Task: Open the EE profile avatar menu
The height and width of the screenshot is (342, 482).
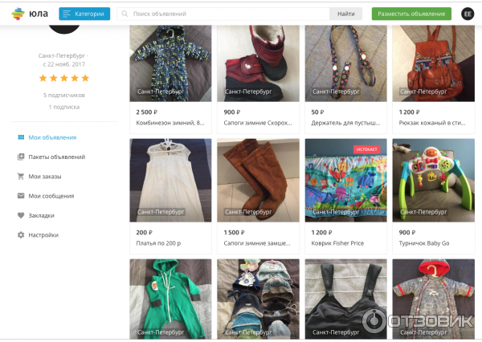Action: tap(468, 14)
